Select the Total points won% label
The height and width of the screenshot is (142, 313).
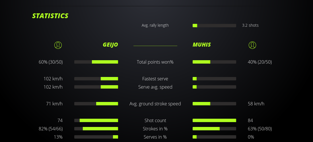[x=155, y=62]
